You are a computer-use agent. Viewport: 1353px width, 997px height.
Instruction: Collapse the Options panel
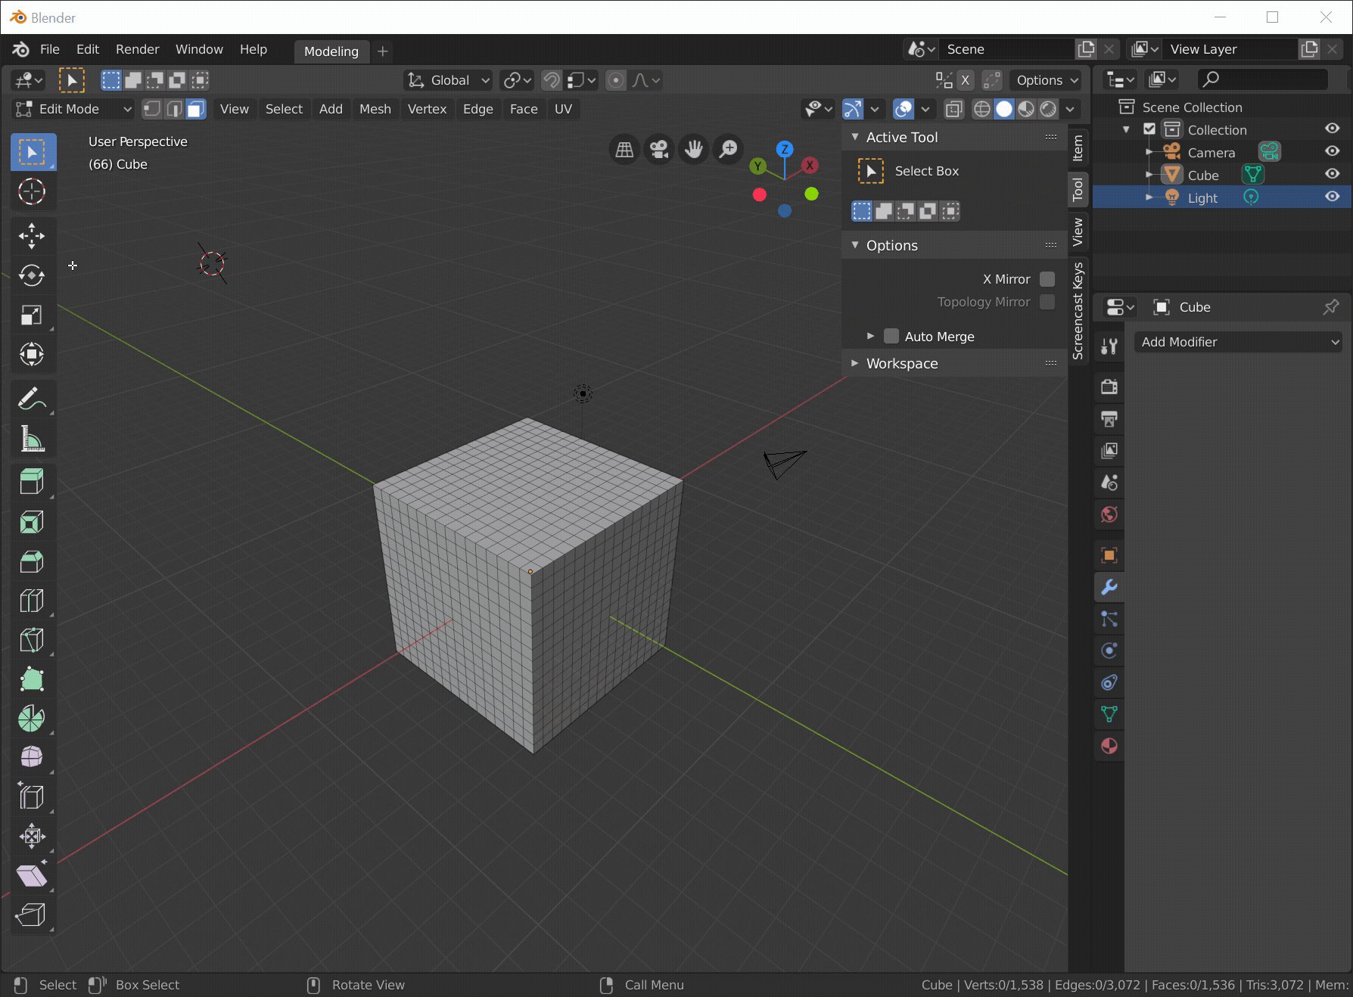855,245
